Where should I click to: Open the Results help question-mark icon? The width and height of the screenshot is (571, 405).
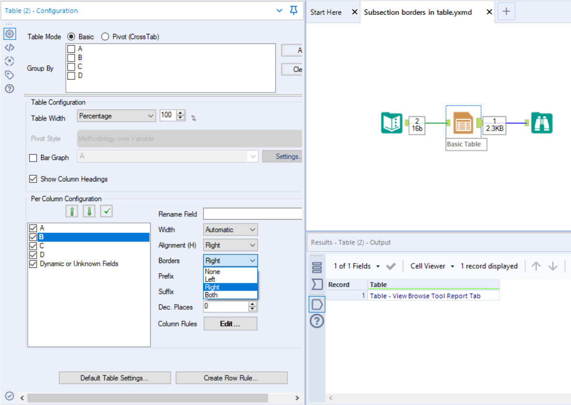click(x=317, y=321)
